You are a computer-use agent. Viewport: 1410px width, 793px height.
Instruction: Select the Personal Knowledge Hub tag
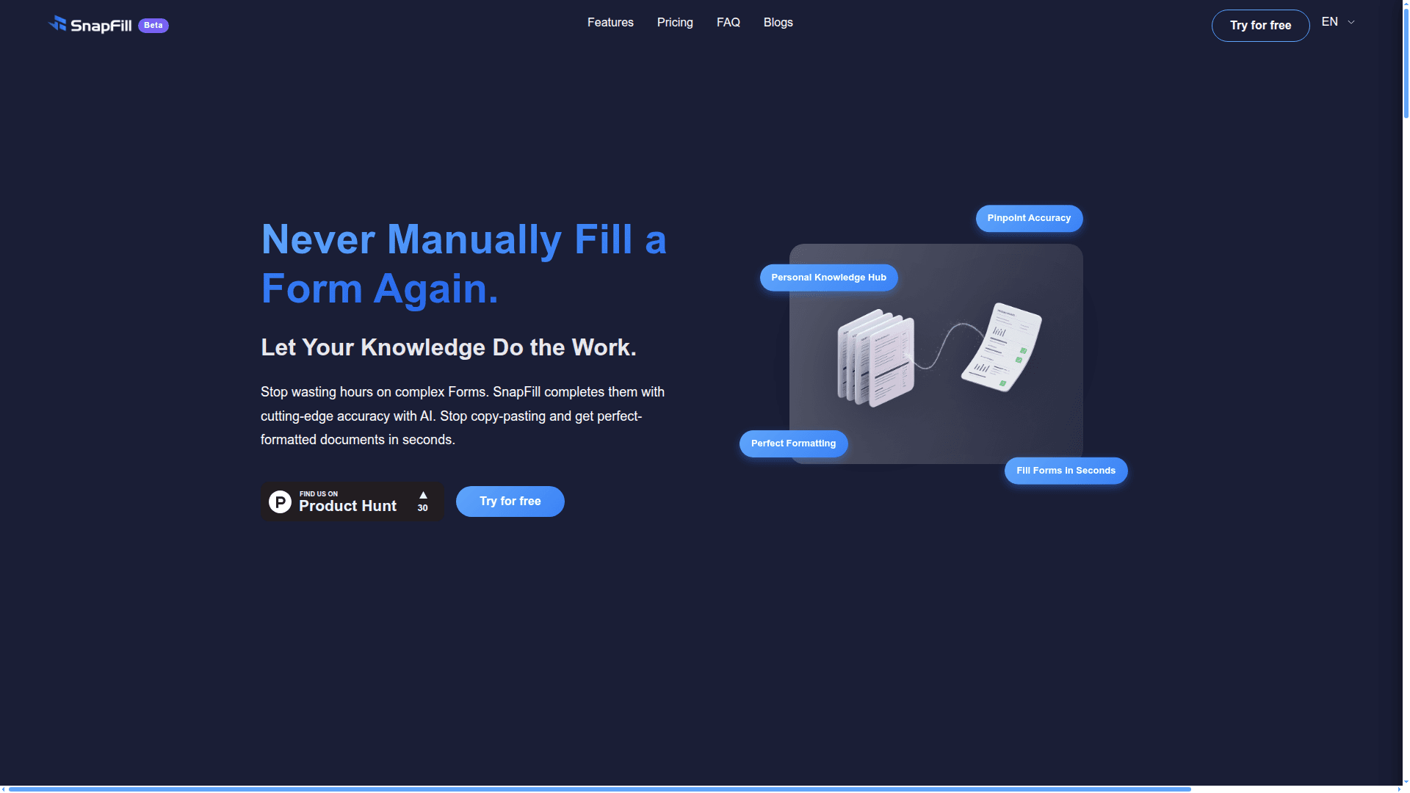[828, 278]
